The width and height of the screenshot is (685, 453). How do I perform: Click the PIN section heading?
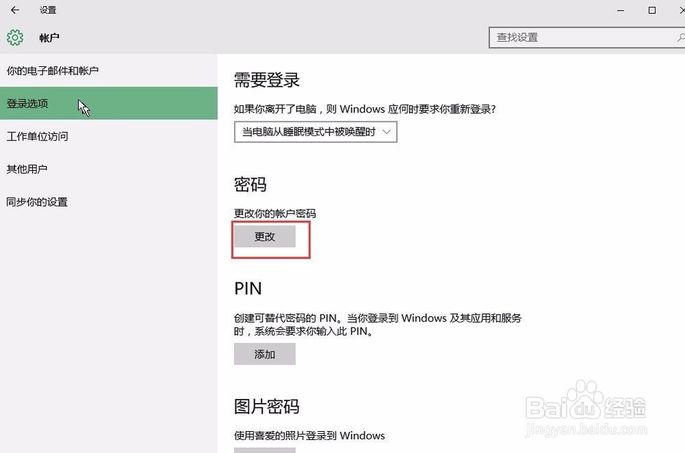(x=248, y=288)
